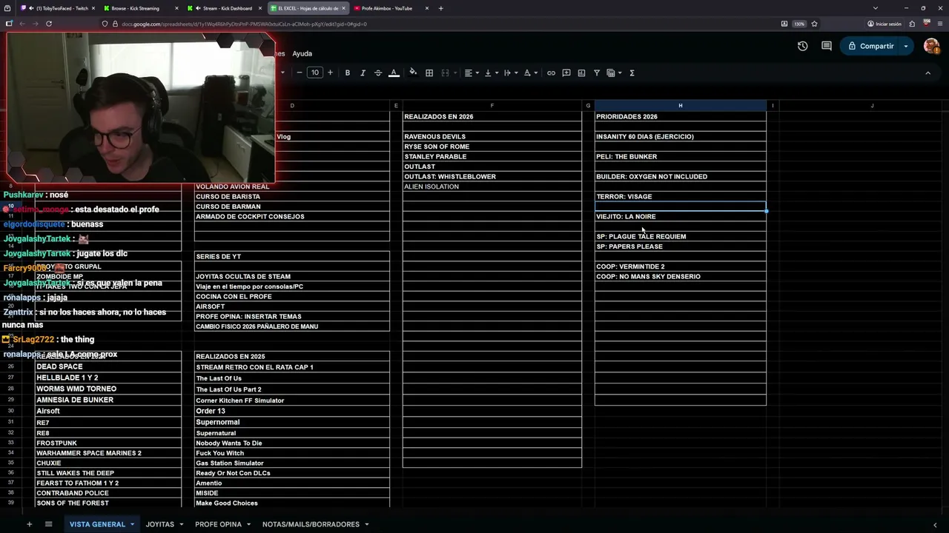The width and height of the screenshot is (949, 533).
Task: Select cell PRIORIDADES 2026
Action: tap(680, 116)
